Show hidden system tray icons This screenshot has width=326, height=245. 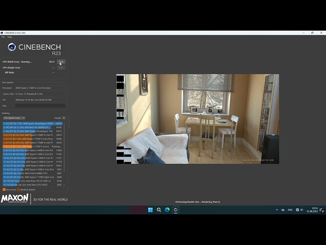click(x=277, y=210)
